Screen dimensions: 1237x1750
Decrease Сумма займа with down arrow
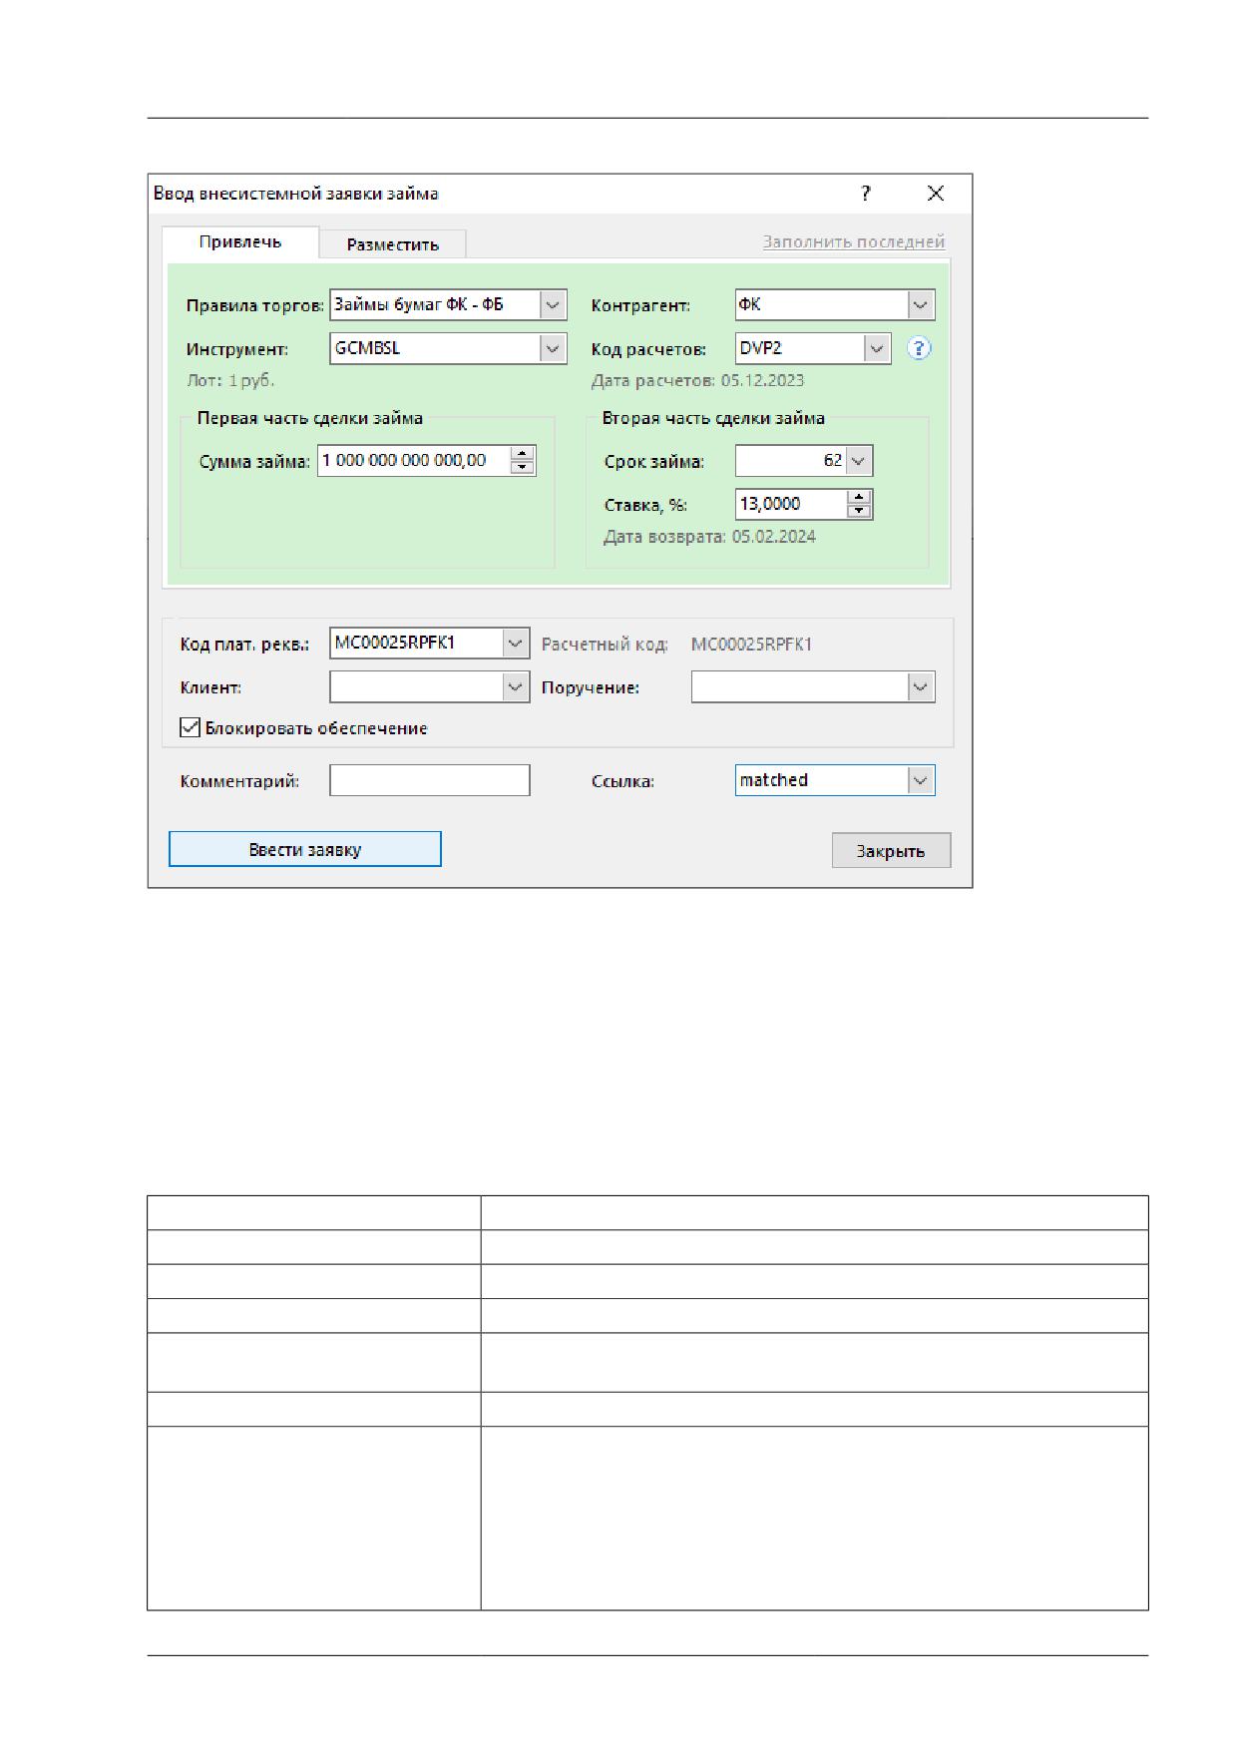point(523,467)
